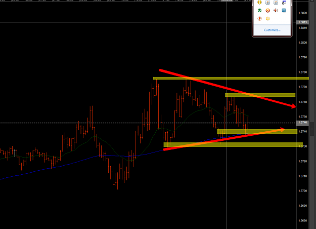Open the blue window-panel tray icon
The image size is (316, 229).
coord(284,11)
